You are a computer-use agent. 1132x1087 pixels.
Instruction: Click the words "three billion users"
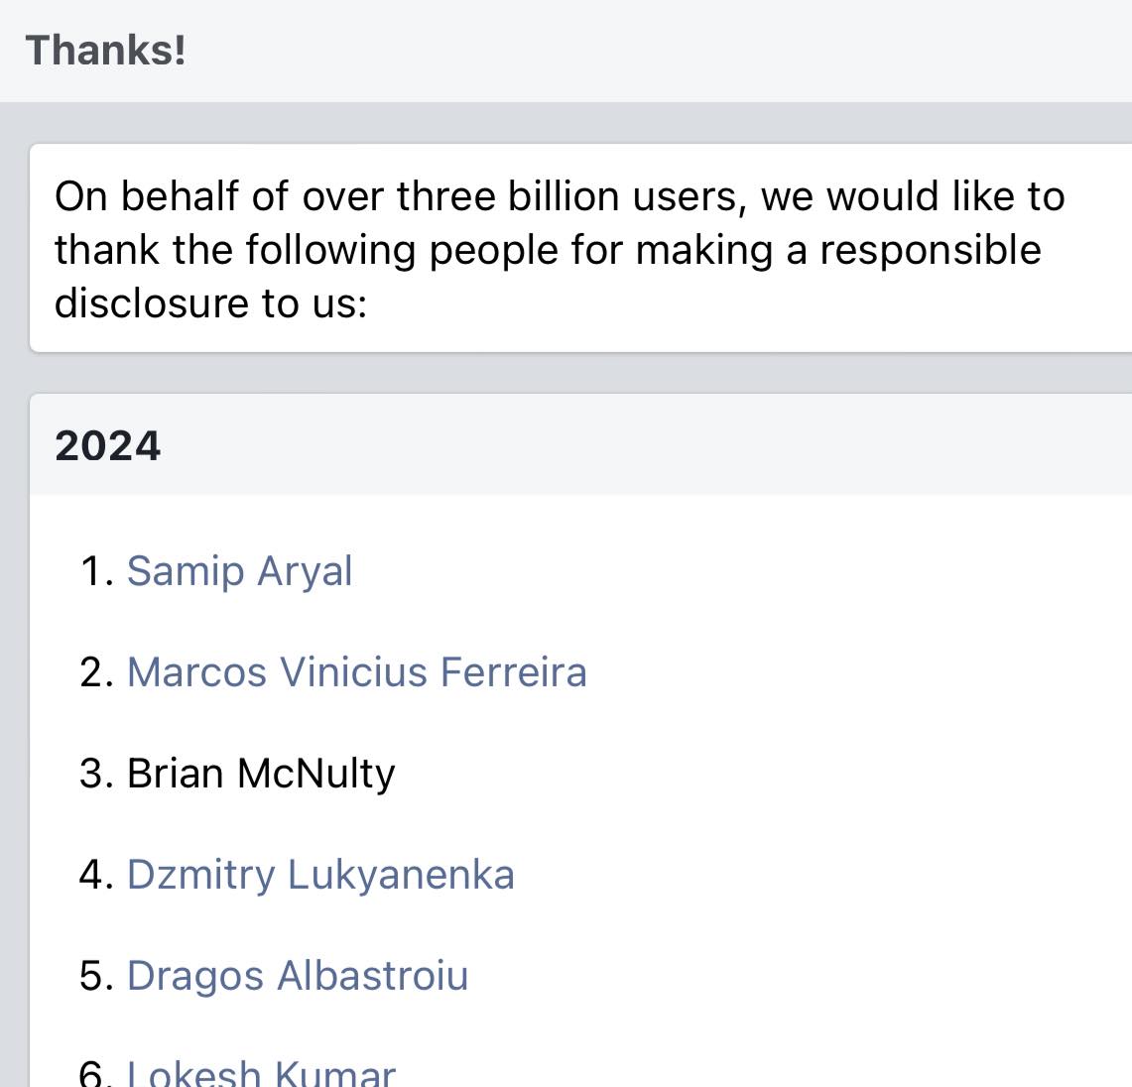click(568, 196)
